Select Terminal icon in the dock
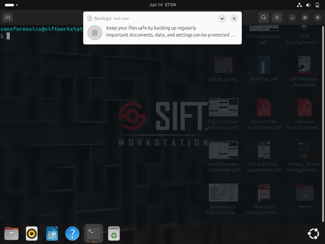Screen dimensions: 325x244 (x=94, y=233)
